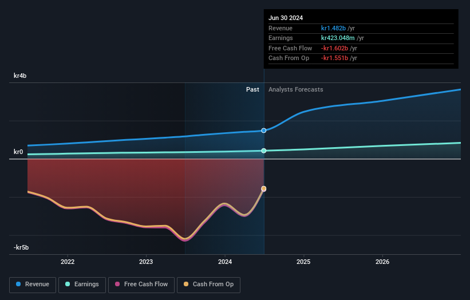Click the 2025 x-axis label
The width and height of the screenshot is (470, 300).
point(303,262)
